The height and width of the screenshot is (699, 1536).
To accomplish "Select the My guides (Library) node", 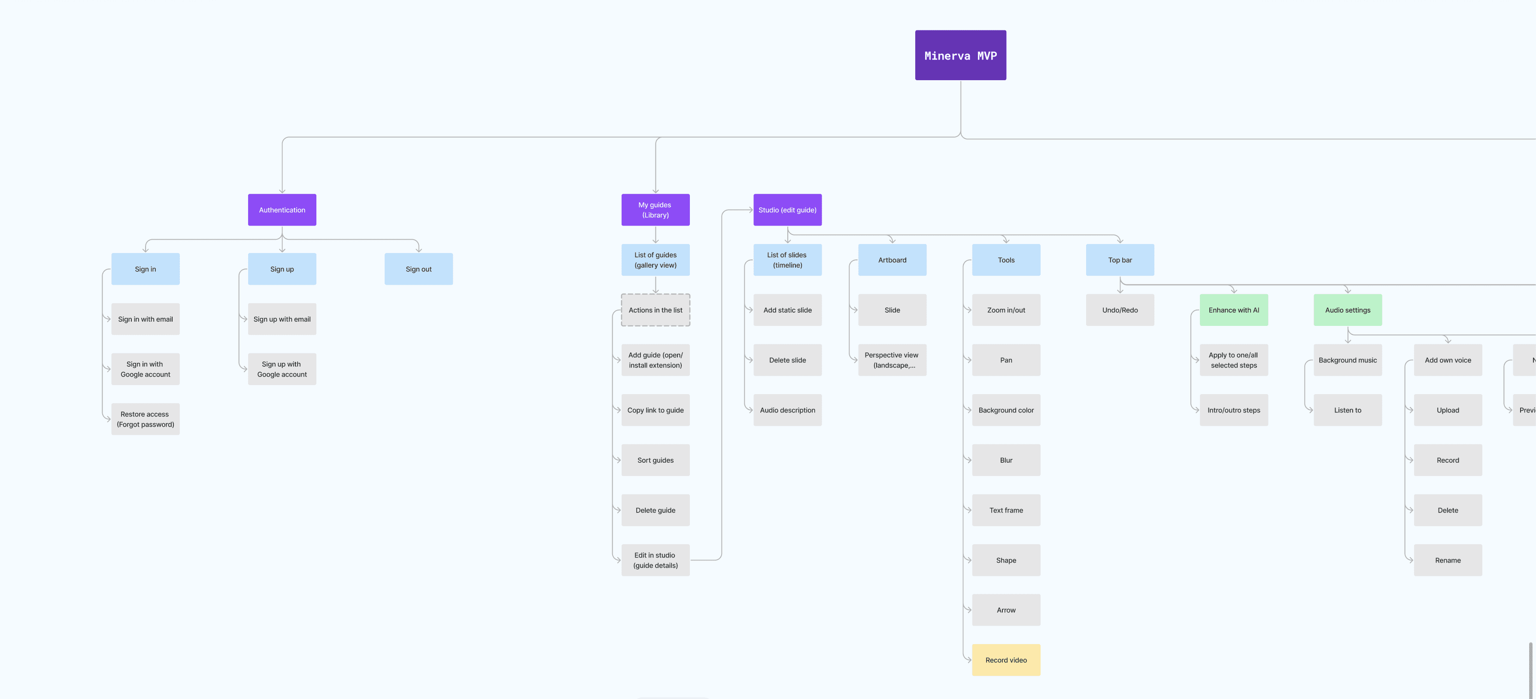I will [655, 210].
